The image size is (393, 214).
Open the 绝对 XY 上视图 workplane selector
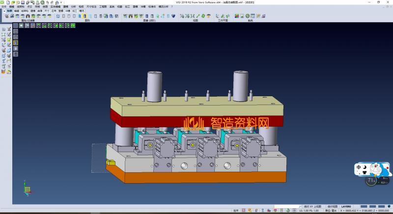tap(312, 206)
